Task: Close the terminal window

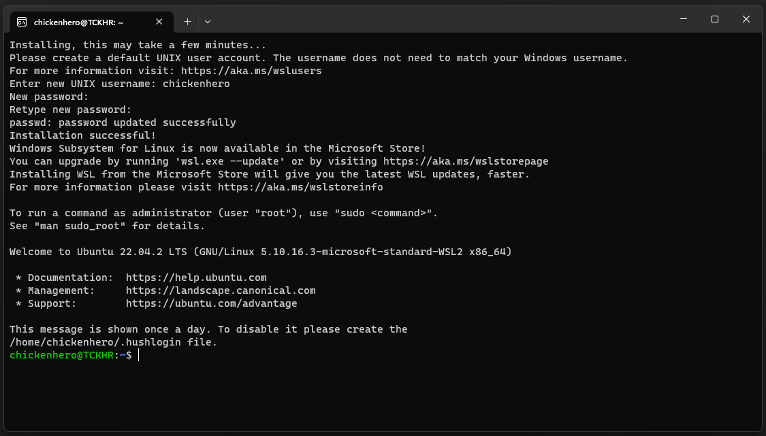Action: [746, 20]
